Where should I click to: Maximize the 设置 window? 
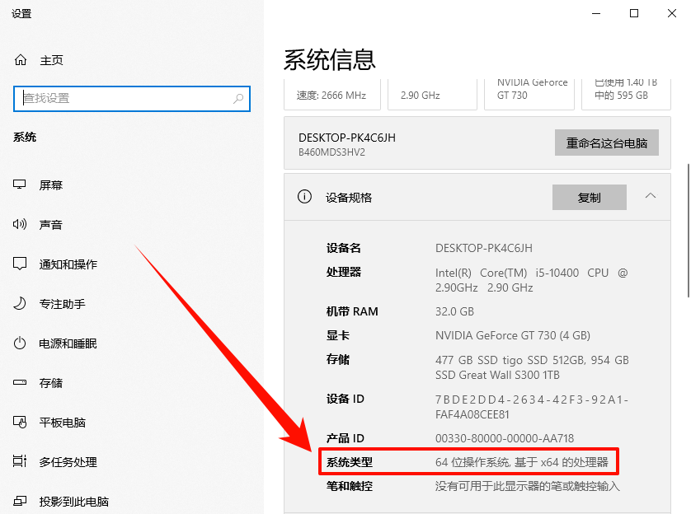click(x=634, y=14)
